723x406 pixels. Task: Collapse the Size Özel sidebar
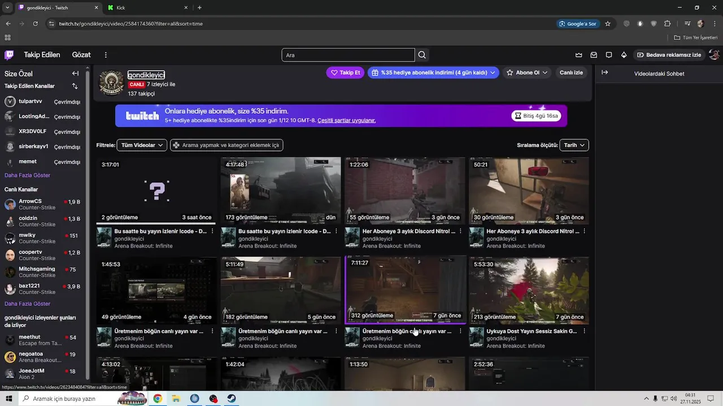pyautogui.click(x=75, y=73)
